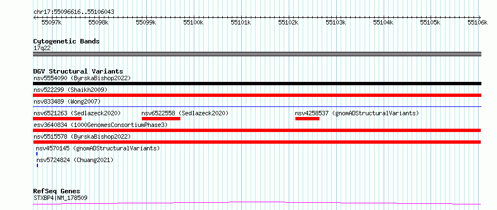Select the black nsv5554090 variant bar
Screen dimensions: 497x210
[257, 84]
